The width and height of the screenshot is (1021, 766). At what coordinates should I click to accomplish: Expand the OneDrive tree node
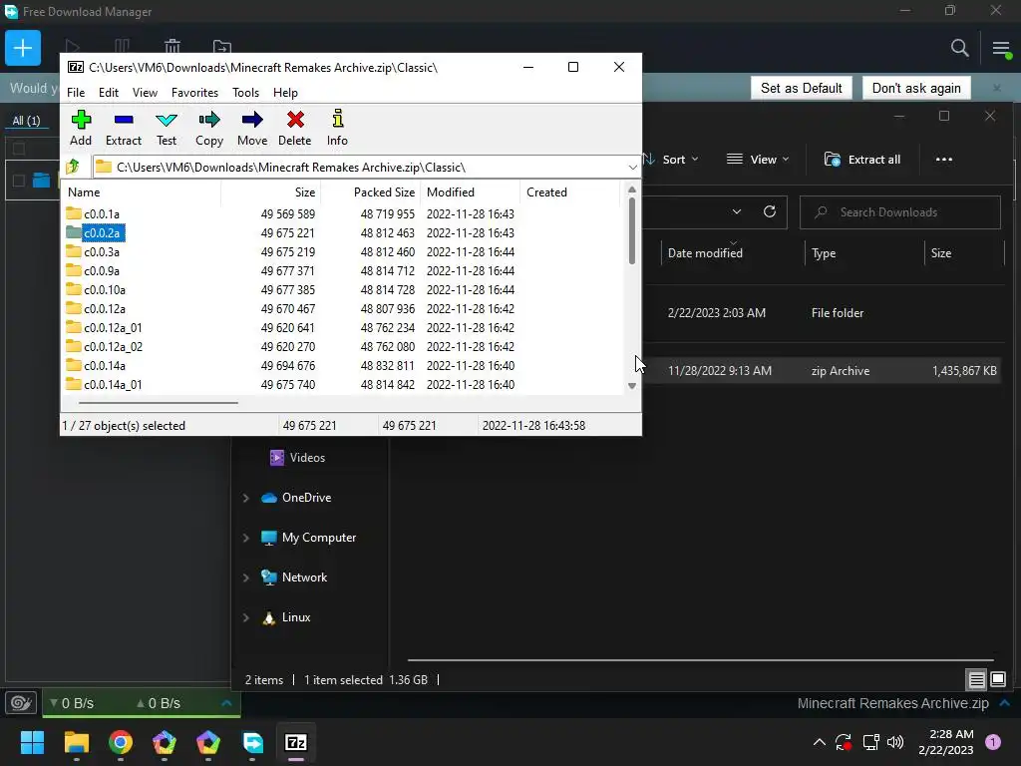[x=246, y=498]
